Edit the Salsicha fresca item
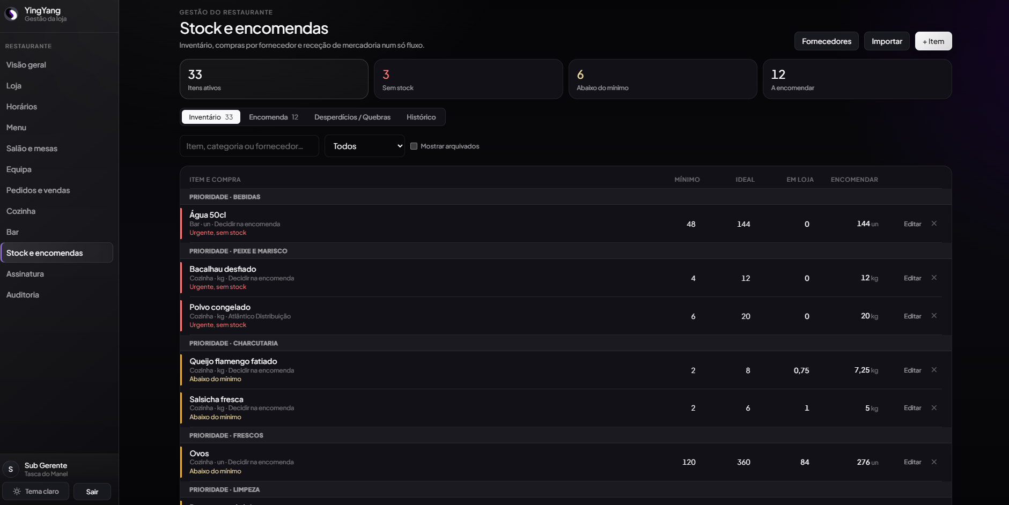This screenshot has height=505, width=1009. pos(912,408)
